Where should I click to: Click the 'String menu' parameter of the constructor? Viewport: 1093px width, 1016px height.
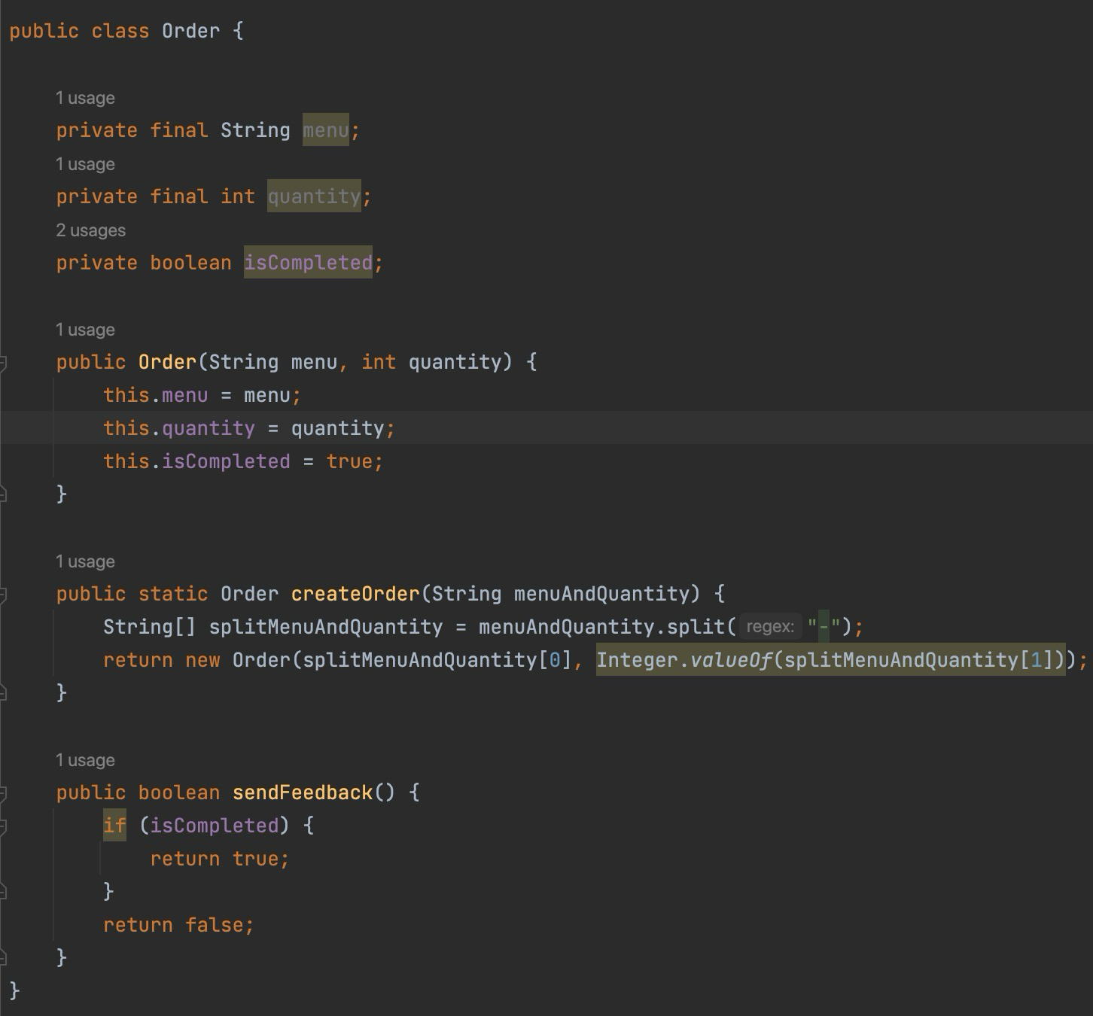point(273,362)
